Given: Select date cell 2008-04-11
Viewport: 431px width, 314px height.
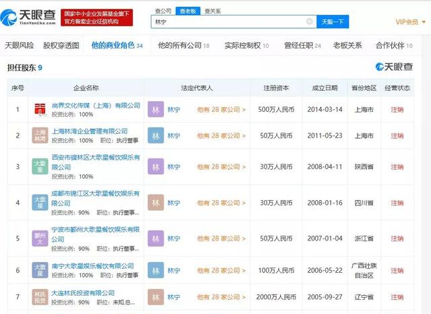Looking at the screenshot, I should point(325,167).
